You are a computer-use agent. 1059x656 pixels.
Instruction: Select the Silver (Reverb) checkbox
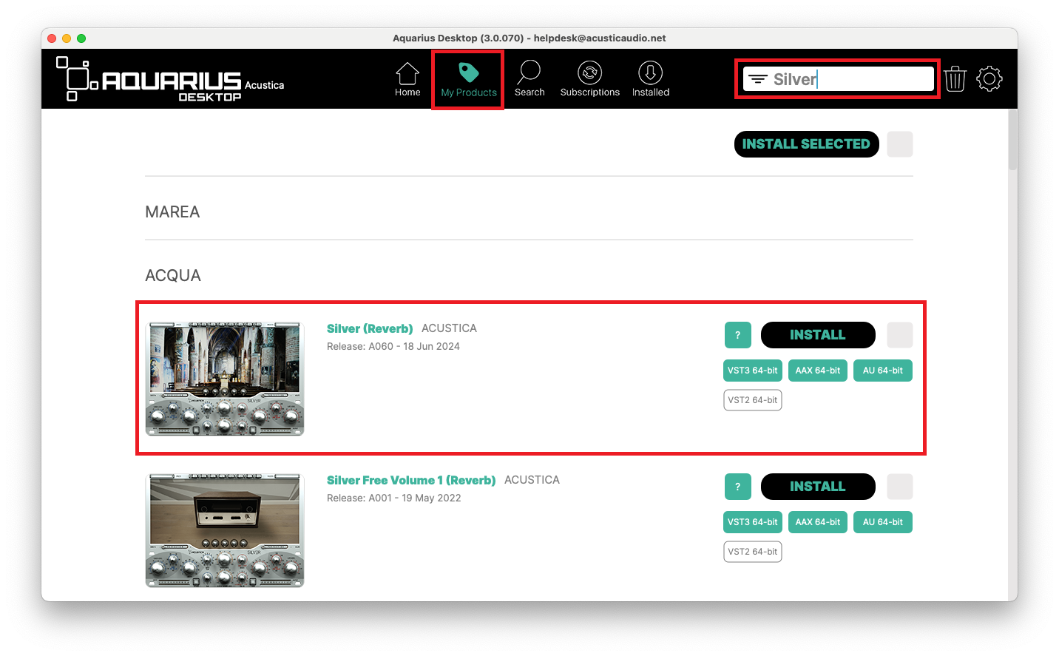point(900,335)
